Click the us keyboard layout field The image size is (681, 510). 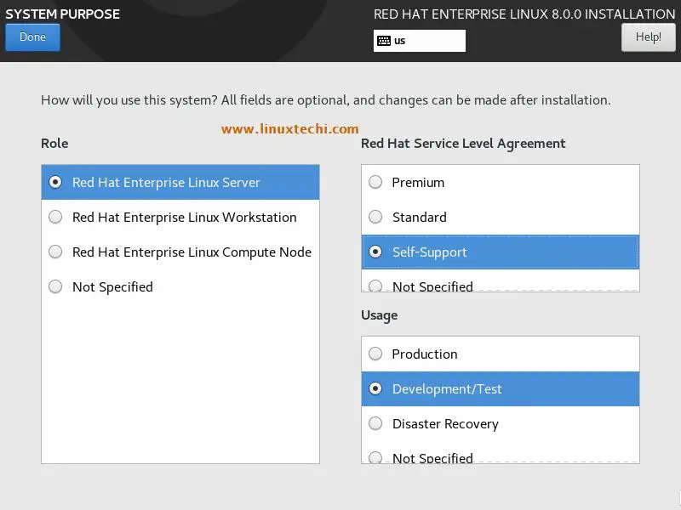(x=419, y=41)
